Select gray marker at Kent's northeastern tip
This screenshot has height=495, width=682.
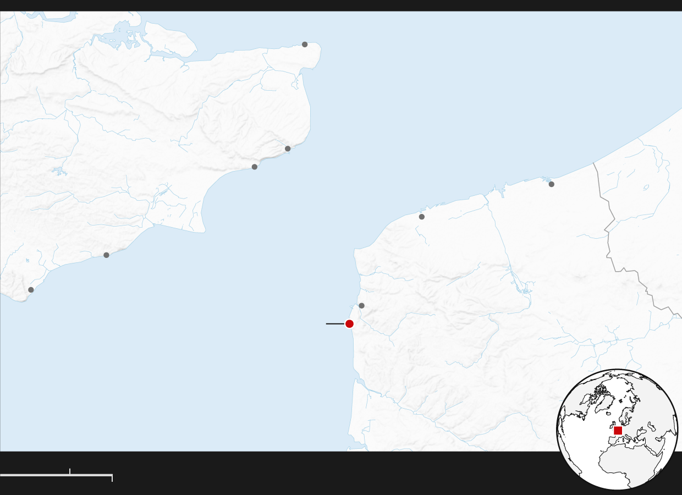(x=305, y=45)
